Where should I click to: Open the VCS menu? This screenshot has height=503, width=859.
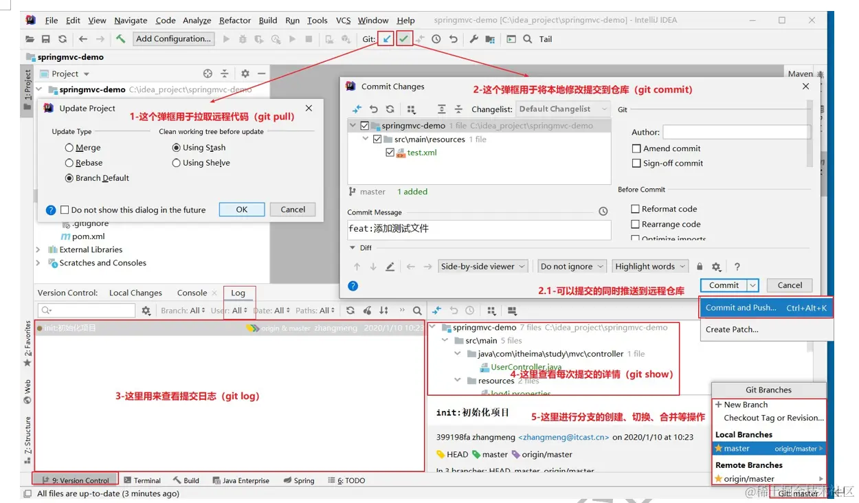(x=343, y=21)
